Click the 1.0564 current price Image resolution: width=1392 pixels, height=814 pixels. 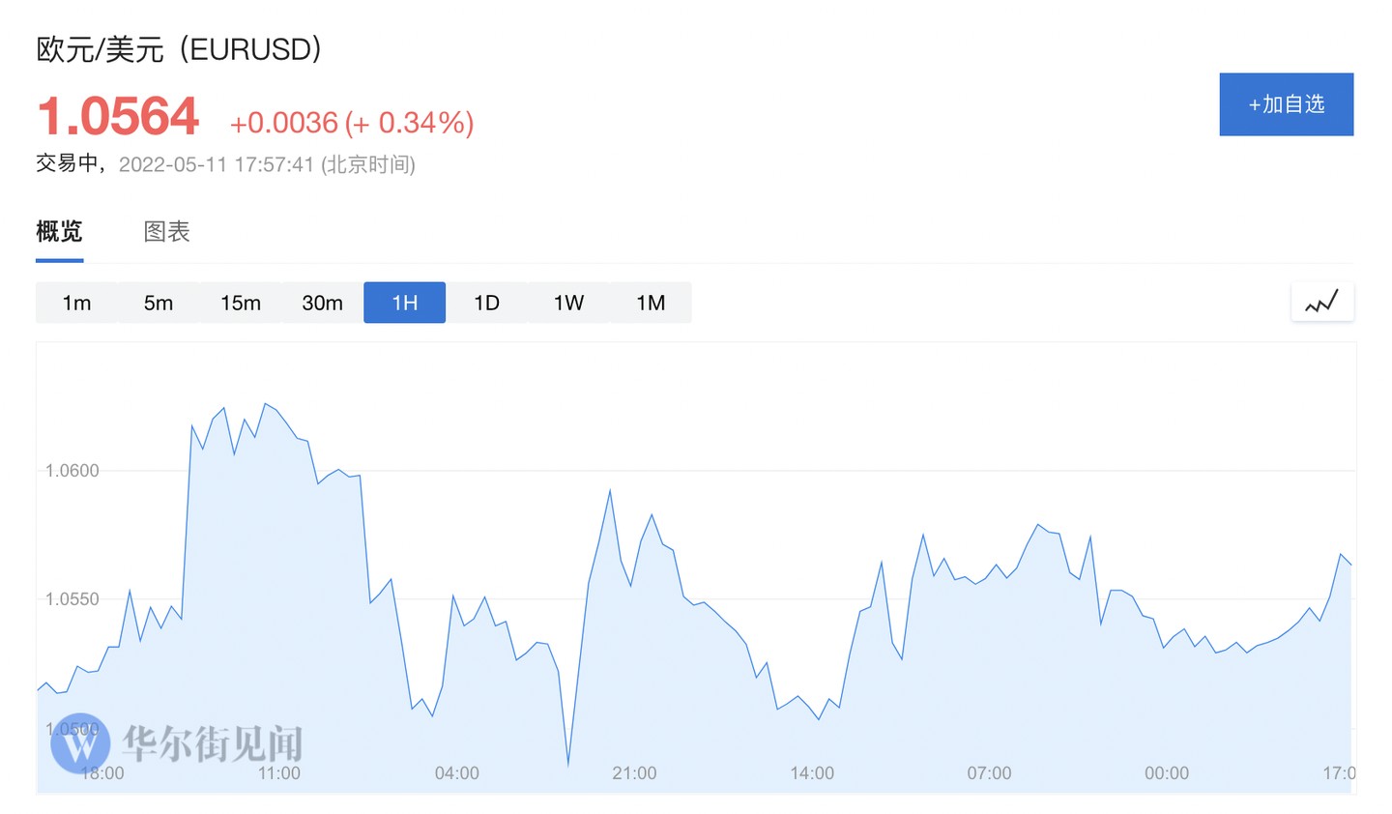click(x=118, y=117)
